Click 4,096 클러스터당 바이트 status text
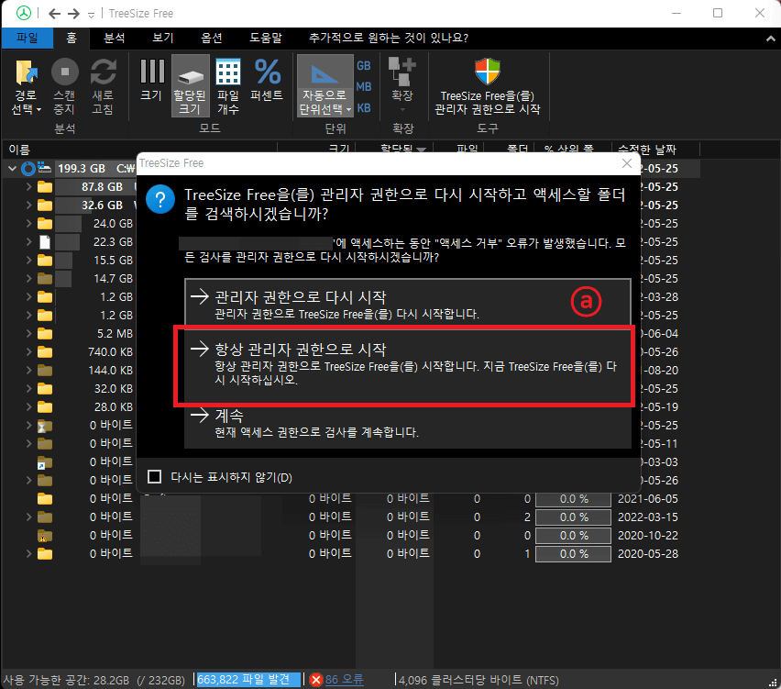Viewport: 781px width, 689px height. 478,680
